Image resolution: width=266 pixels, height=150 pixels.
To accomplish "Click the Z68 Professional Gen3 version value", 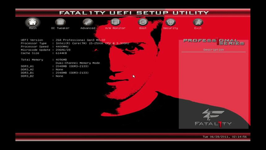I will (81, 40).
